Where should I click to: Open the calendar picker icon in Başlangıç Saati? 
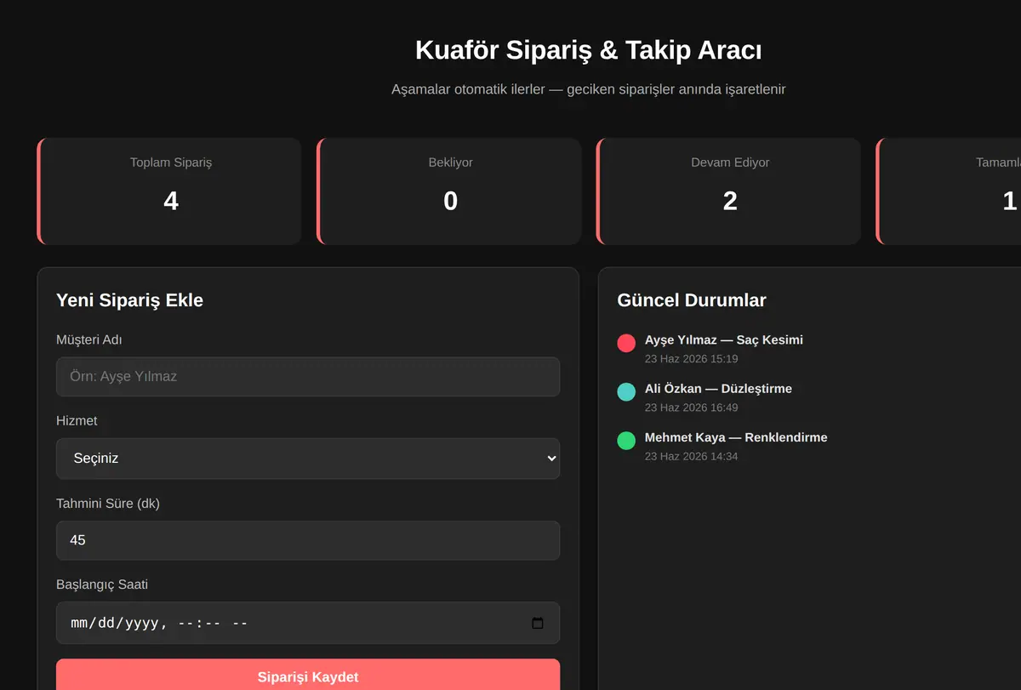pos(538,623)
